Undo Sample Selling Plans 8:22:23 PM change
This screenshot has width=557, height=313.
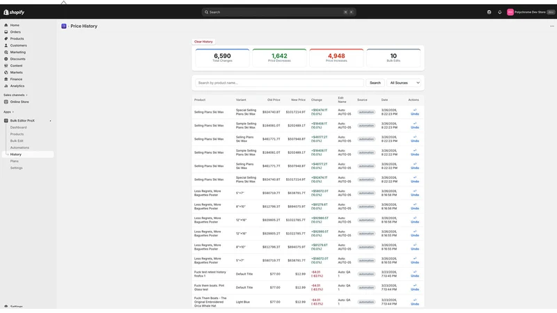[x=415, y=126]
